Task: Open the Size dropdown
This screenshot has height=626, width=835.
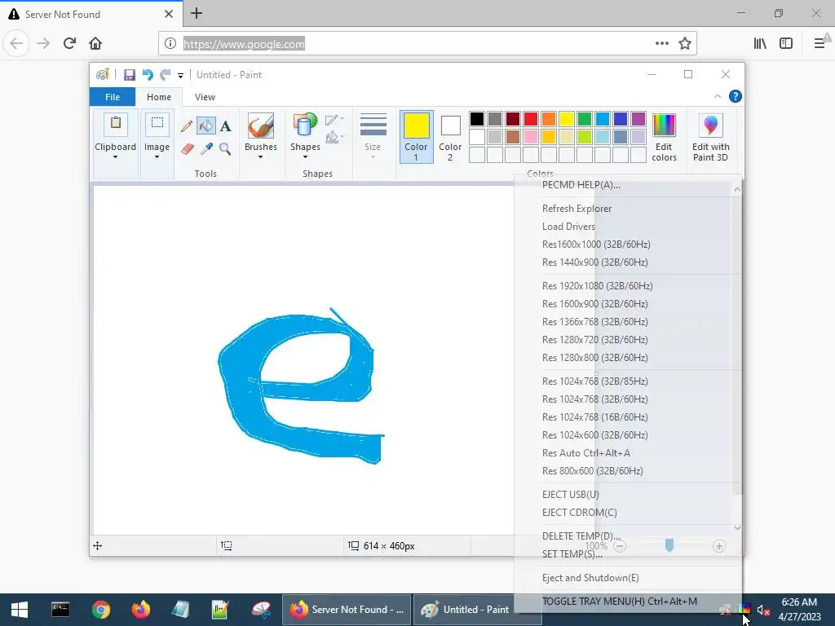Action: tap(373, 136)
